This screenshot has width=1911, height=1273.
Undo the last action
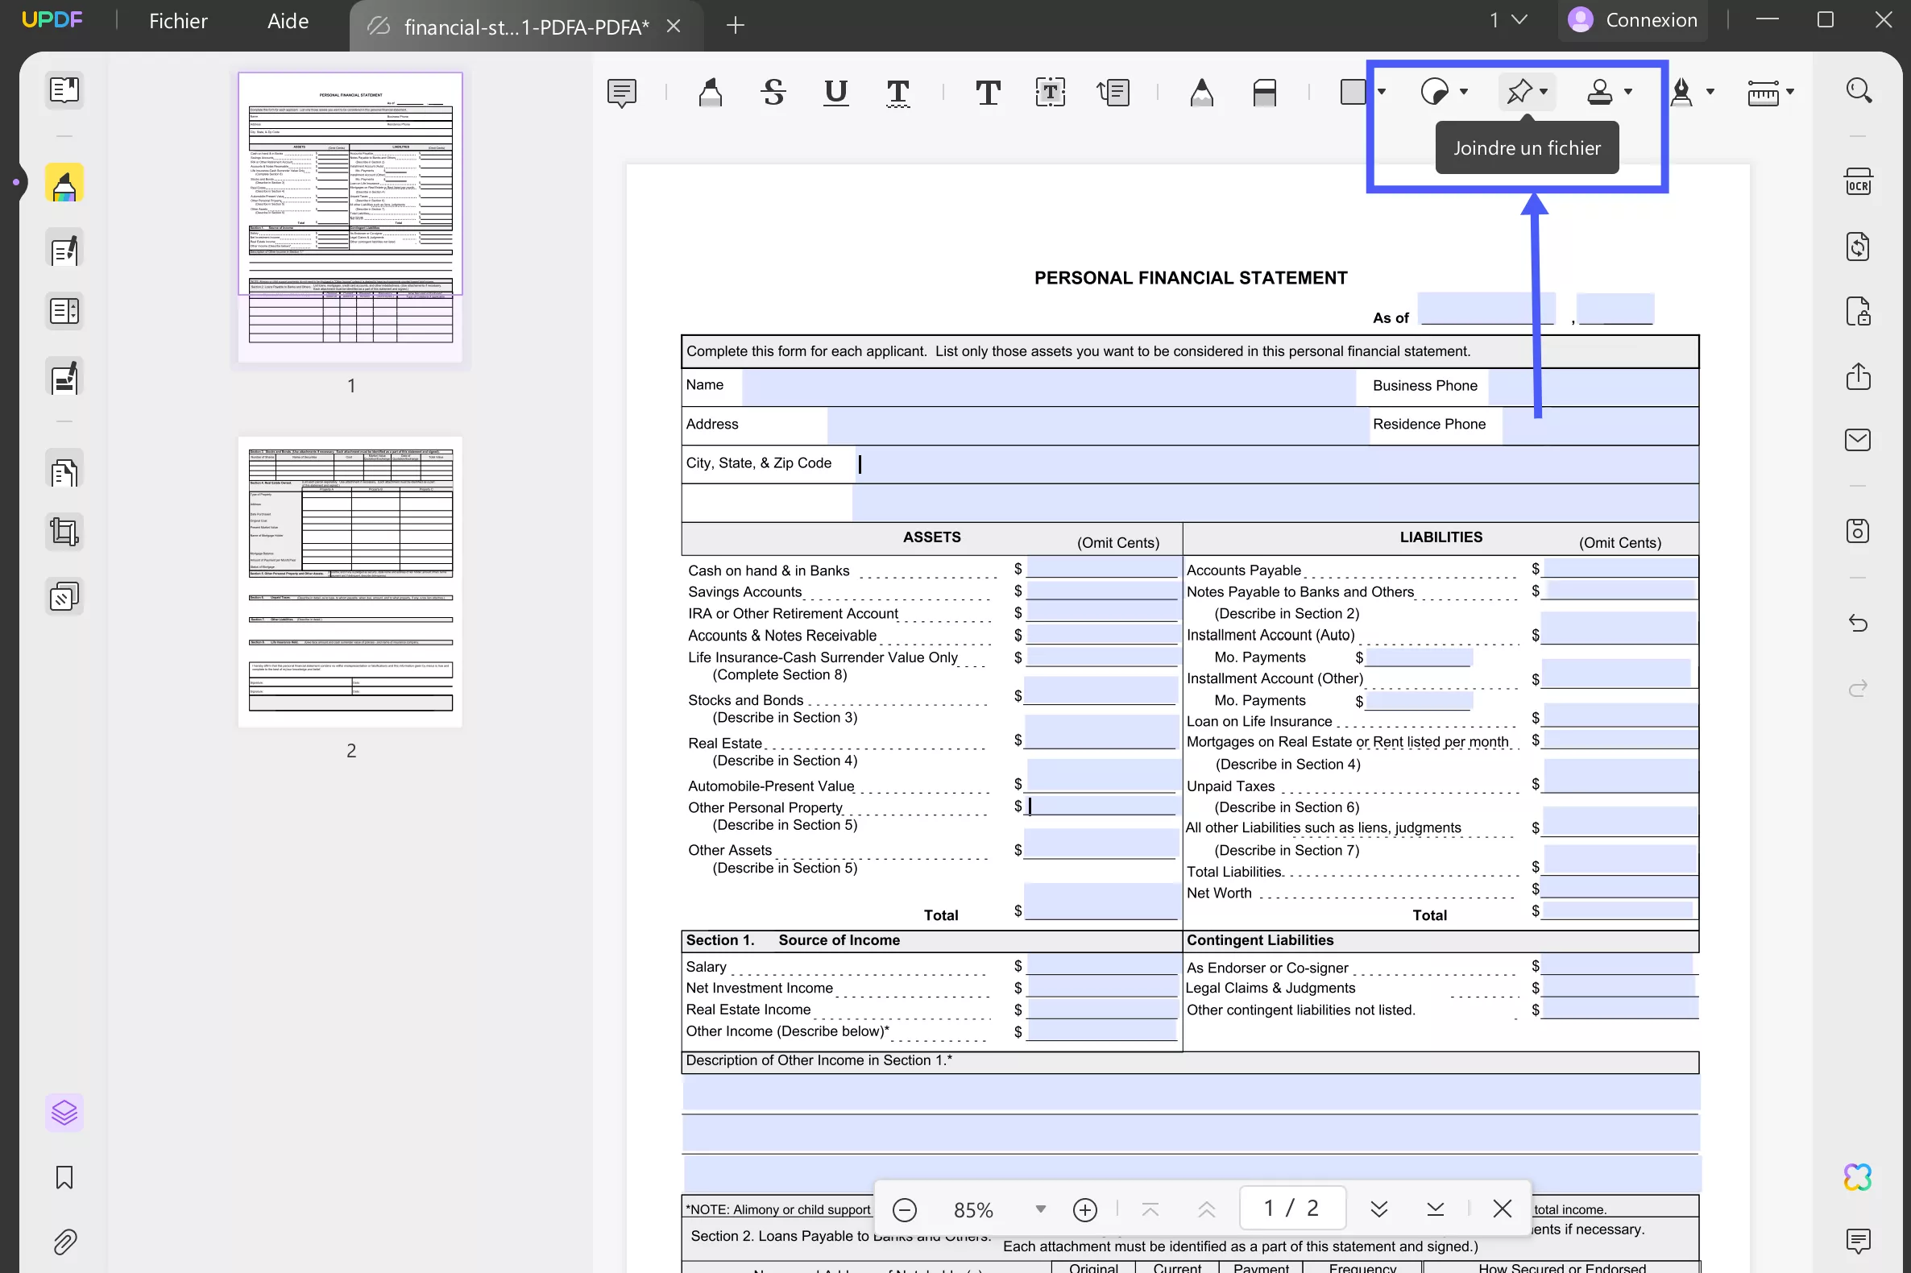tap(1859, 624)
